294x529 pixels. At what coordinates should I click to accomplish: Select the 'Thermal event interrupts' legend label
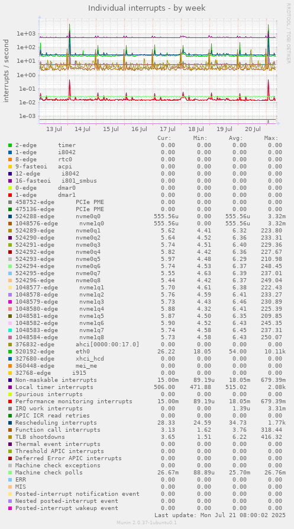[x=58, y=444]
